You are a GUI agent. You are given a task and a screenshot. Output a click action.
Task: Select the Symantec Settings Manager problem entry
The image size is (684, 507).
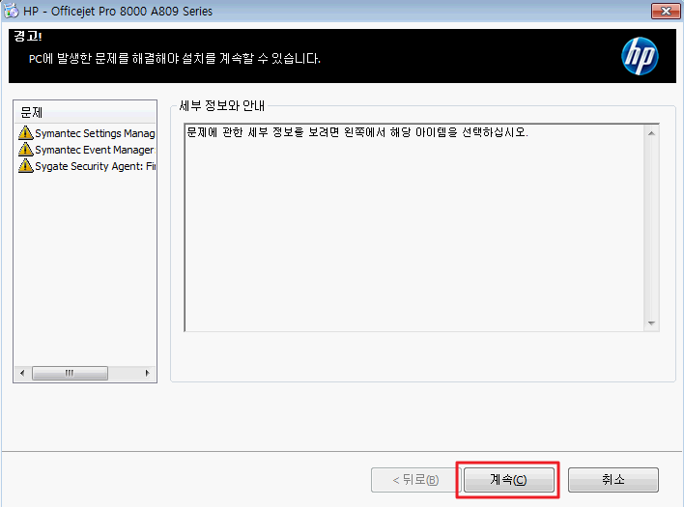point(86,133)
